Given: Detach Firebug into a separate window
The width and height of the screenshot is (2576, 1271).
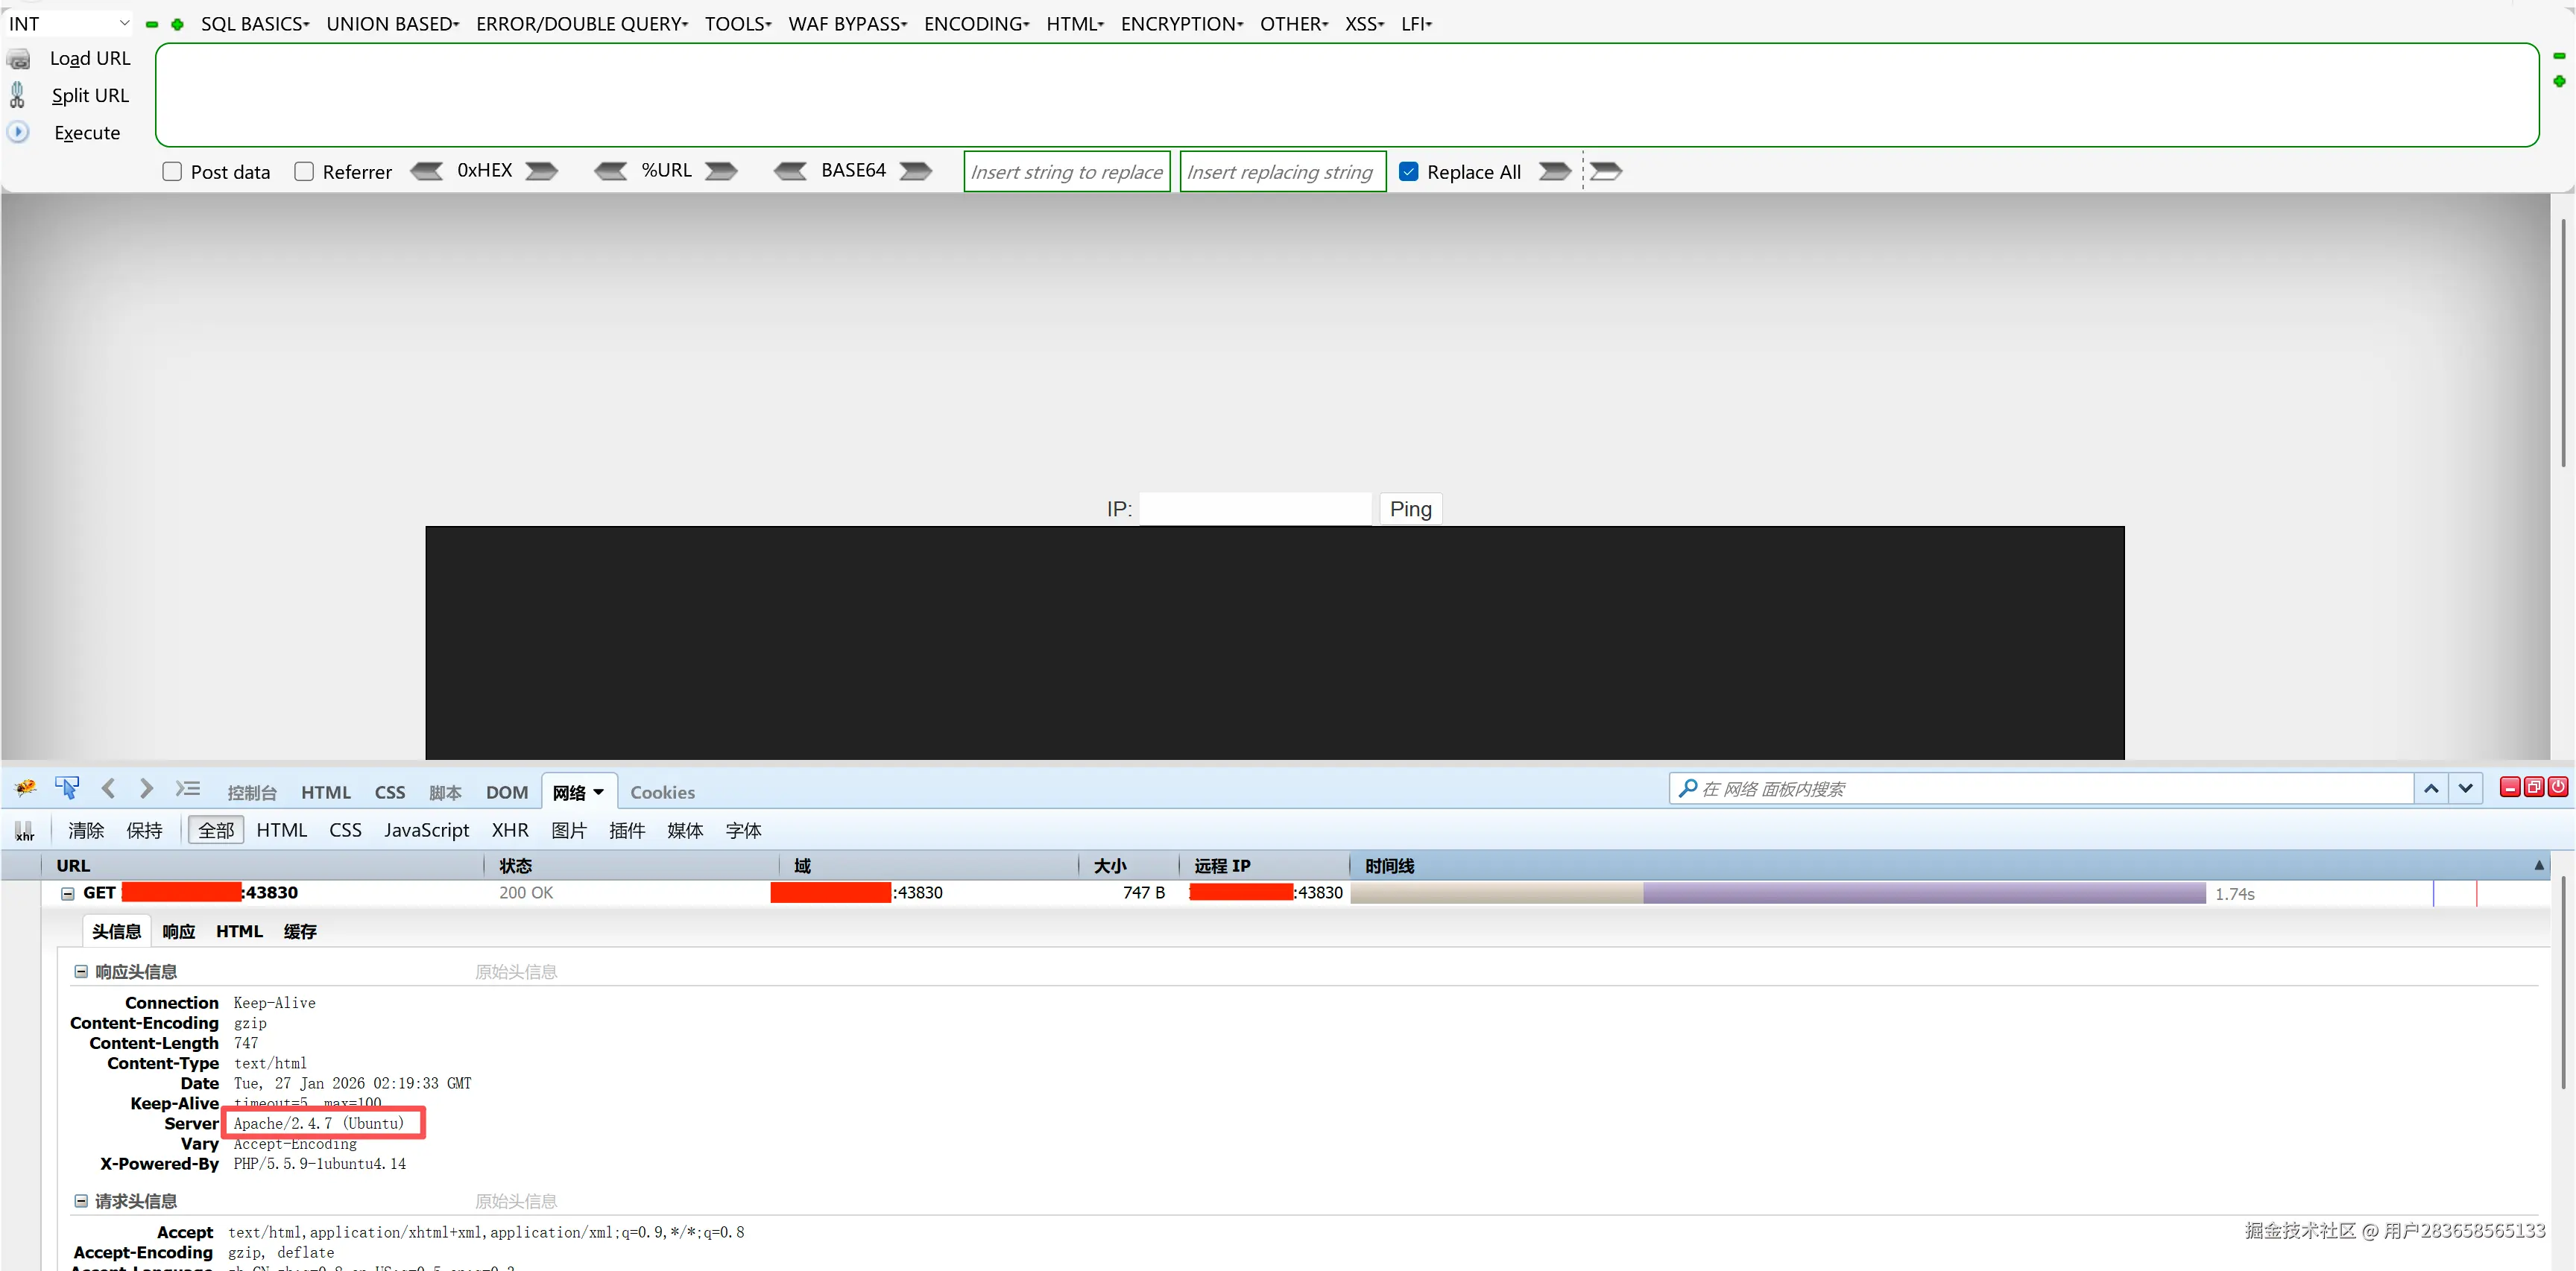Looking at the screenshot, I should point(2534,787).
